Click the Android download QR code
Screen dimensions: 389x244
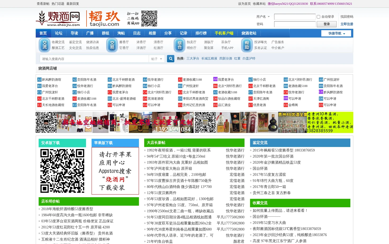[x=62, y=171]
